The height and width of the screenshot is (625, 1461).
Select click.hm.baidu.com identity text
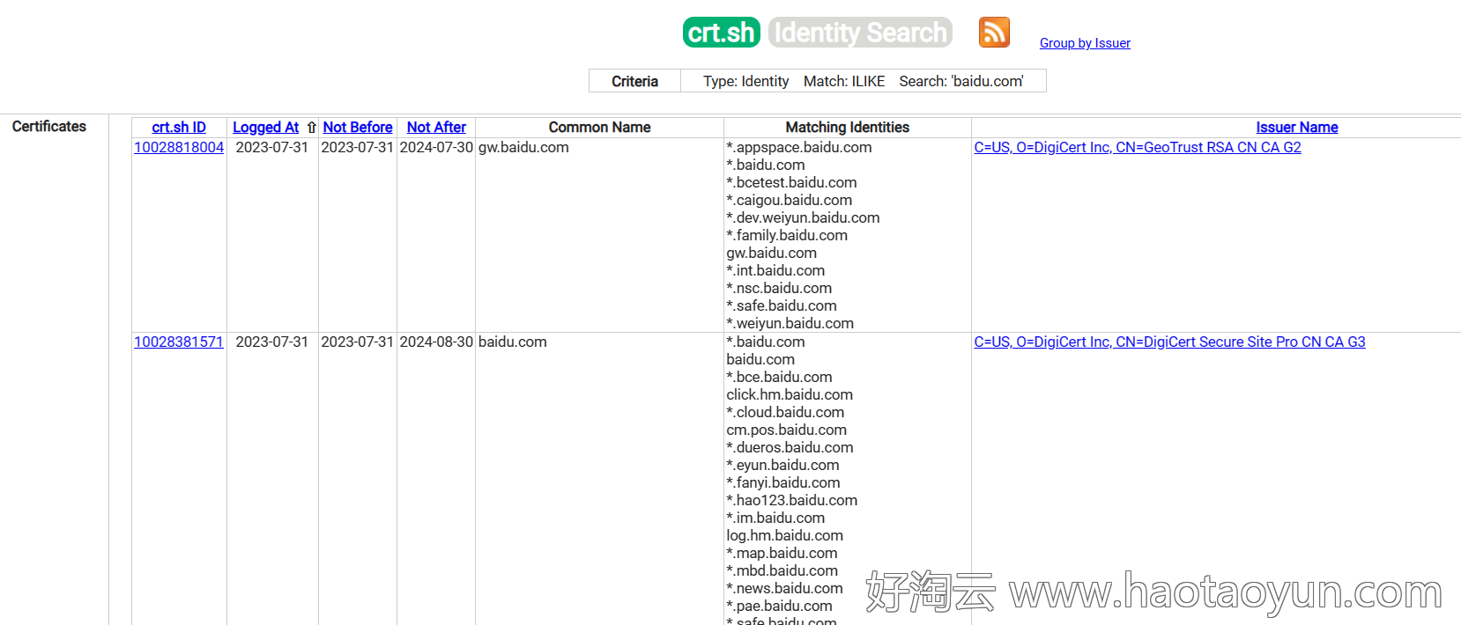pyautogui.click(x=790, y=394)
